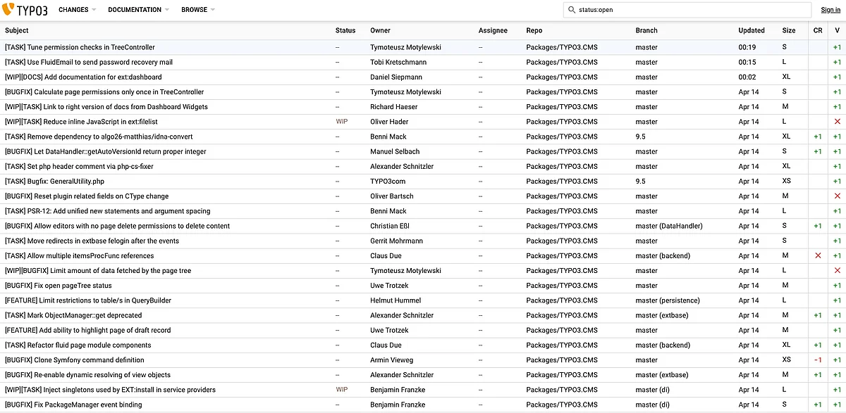The image size is (846, 413).
Task: Open 'Fix PackageManager event binding' change
Action: [x=73, y=405]
